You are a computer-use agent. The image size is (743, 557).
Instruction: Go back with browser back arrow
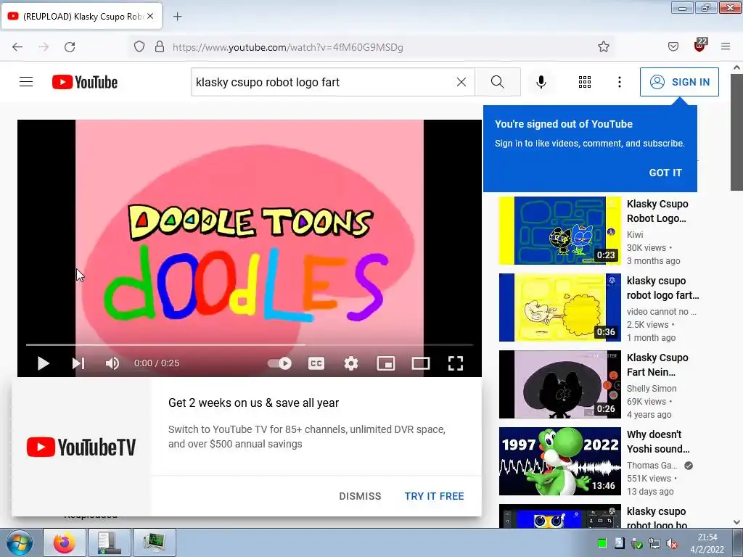[x=17, y=47]
